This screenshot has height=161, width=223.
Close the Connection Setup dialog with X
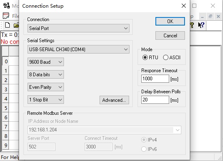[x=184, y=6]
